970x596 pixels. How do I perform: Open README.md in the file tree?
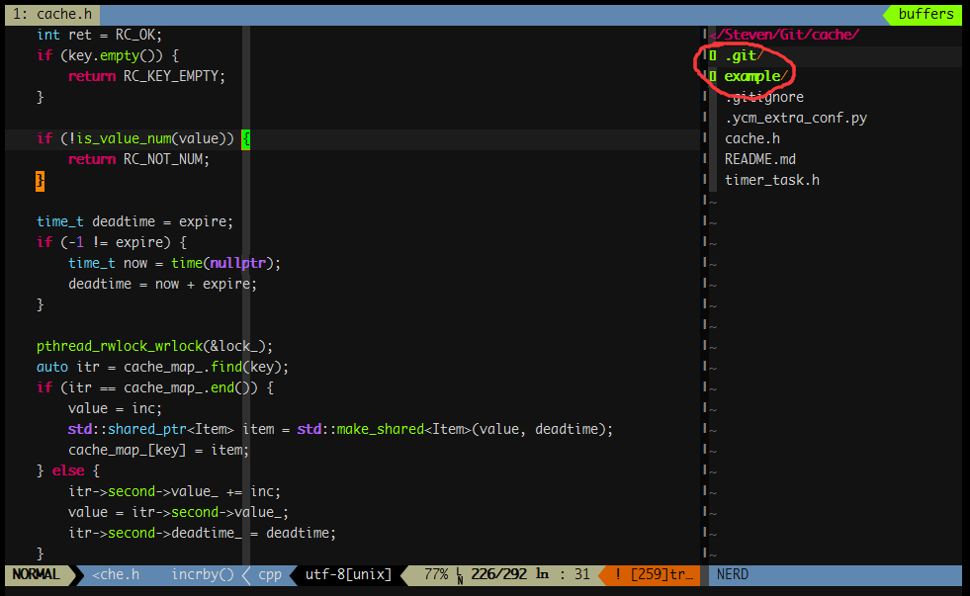point(760,159)
